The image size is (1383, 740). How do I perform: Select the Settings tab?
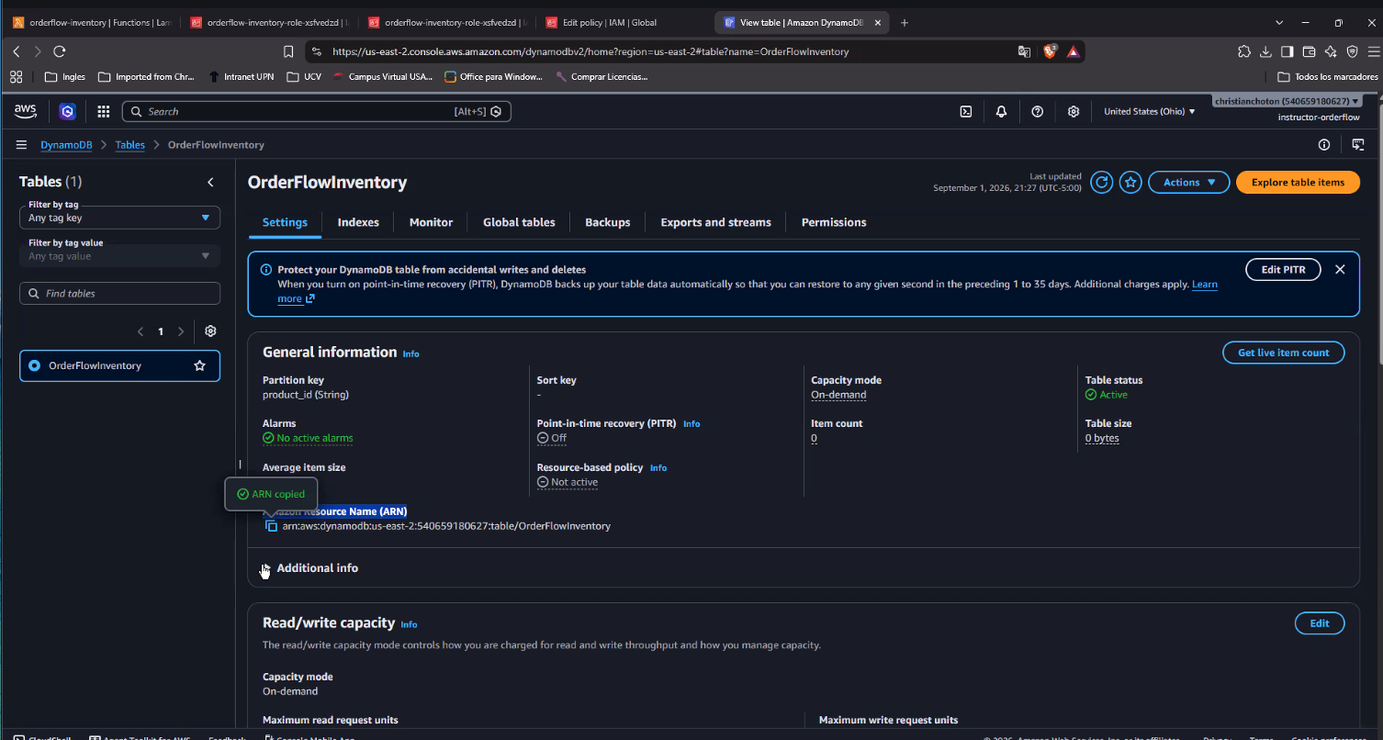(285, 222)
